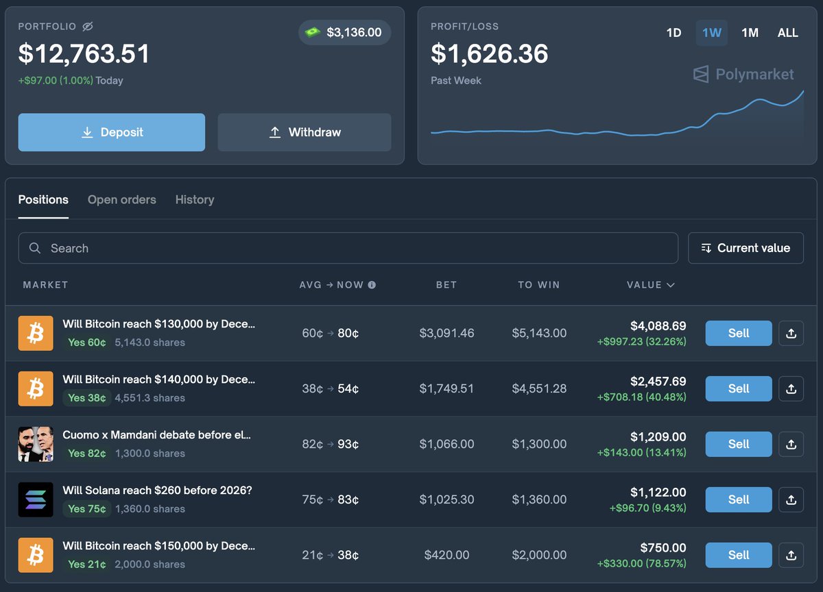Click the search magnifier icon

coord(35,248)
